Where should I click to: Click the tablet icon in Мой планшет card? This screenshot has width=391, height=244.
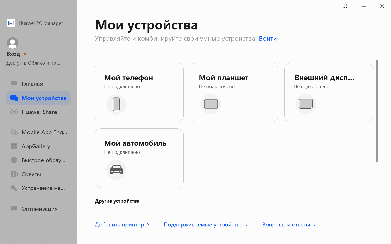211,104
